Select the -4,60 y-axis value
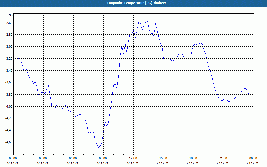 pyautogui.click(x=8, y=142)
